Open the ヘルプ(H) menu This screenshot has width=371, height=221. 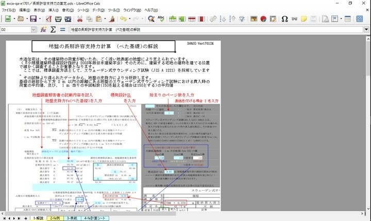pos(151,10)
